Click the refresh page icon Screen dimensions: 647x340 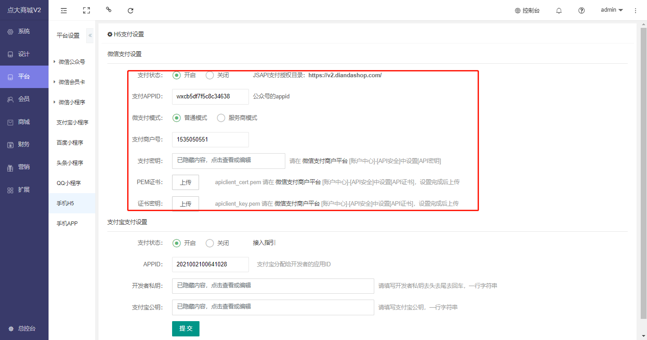pos(131,10)
